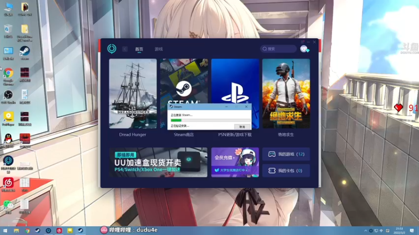Image resolution: width=419 pixels, height=235 pixels.
Task: Open the UU window menu icon
Action: tap(303, 42)
